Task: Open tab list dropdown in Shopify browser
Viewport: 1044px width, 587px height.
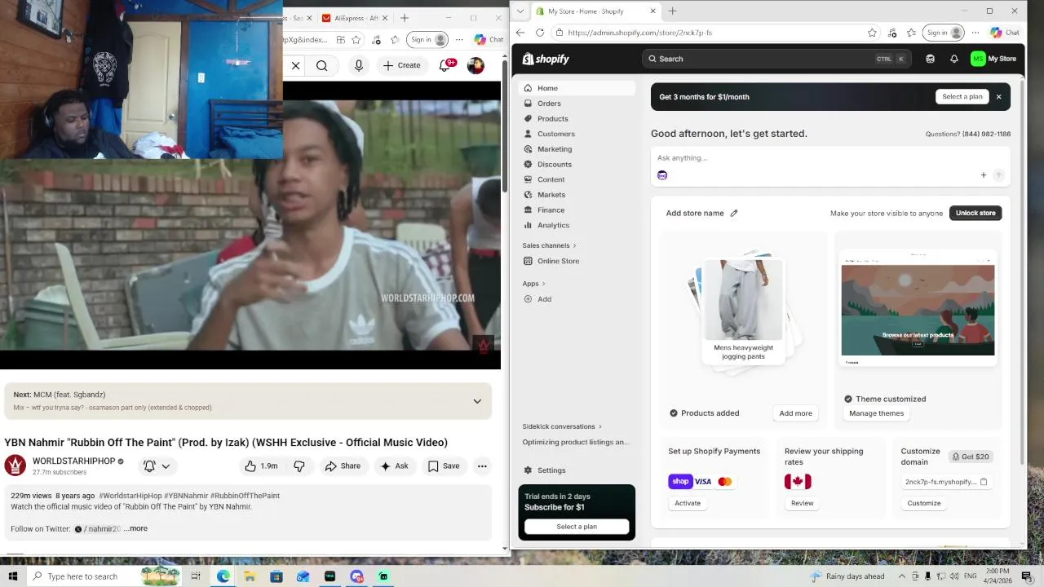Action: pos(520,11)
